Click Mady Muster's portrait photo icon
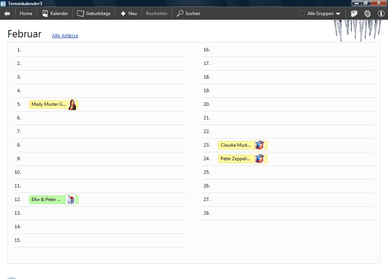 pyautogui.click(x=72, y=105)
